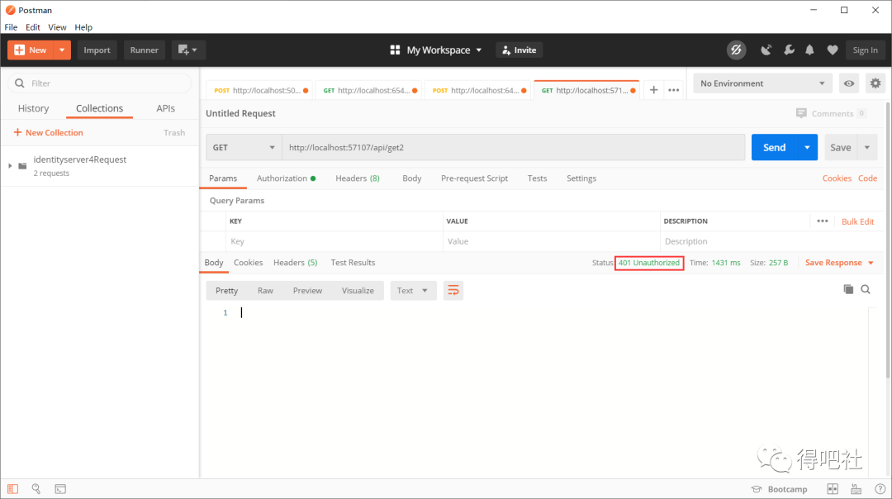
Task: Open the request Body tab
Action: click(412, 178)
